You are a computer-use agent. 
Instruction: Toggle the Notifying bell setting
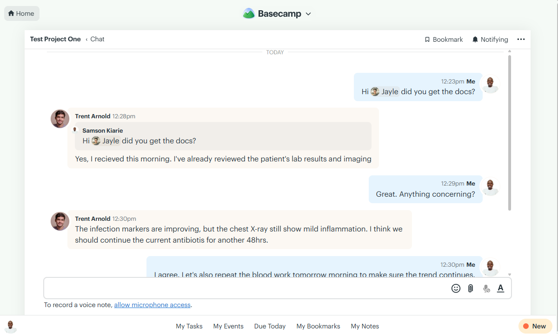click(490, 39)
